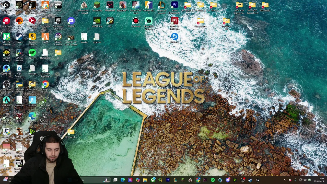Select the Riot İstemcisi desktop shortcut
The image size is (327, 184).
click(x=6, y=22)
